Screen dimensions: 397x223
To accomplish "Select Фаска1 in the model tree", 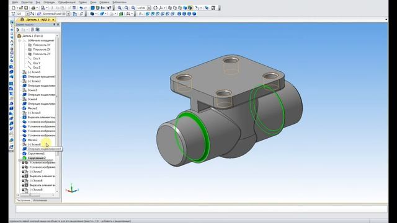I will (x=32, y=108).
